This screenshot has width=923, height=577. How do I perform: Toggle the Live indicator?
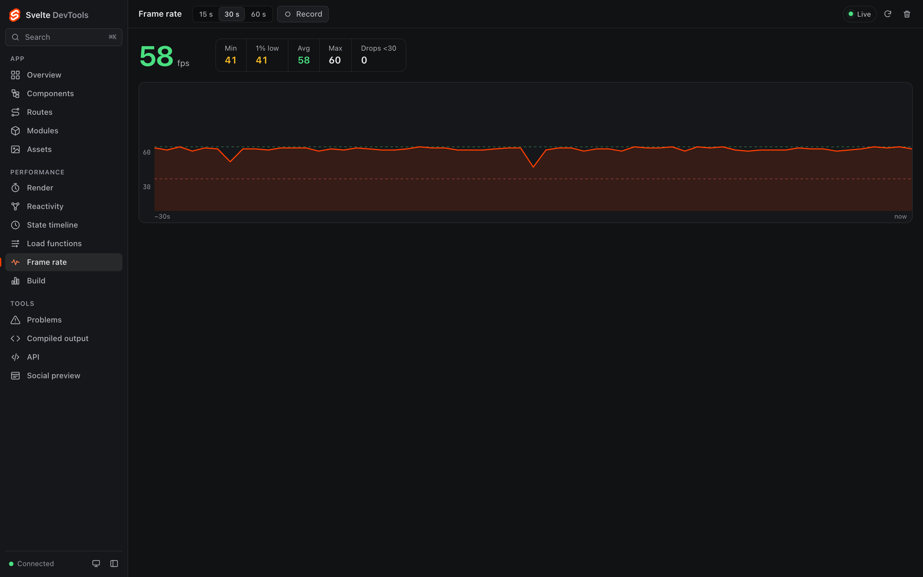coord(860,14)
